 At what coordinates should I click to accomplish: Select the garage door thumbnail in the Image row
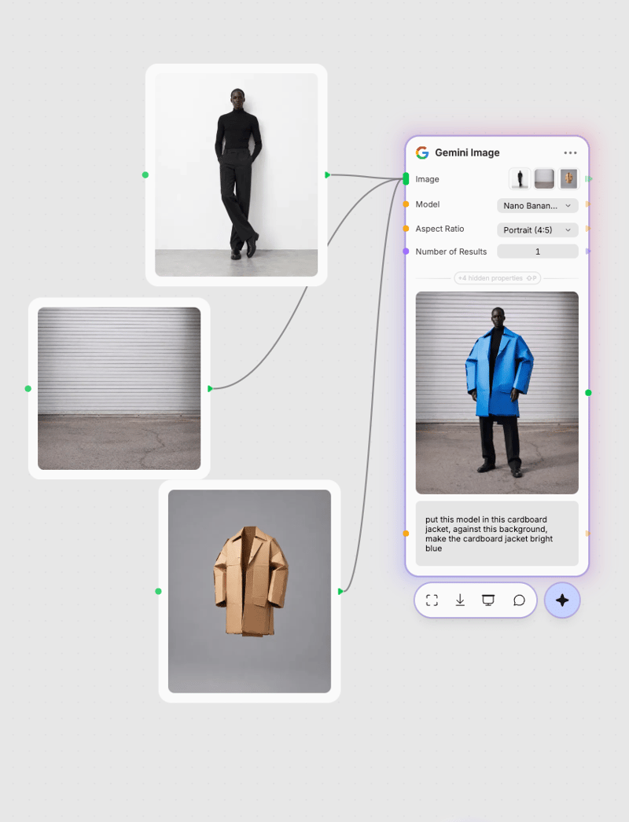(x=545, y=178)
